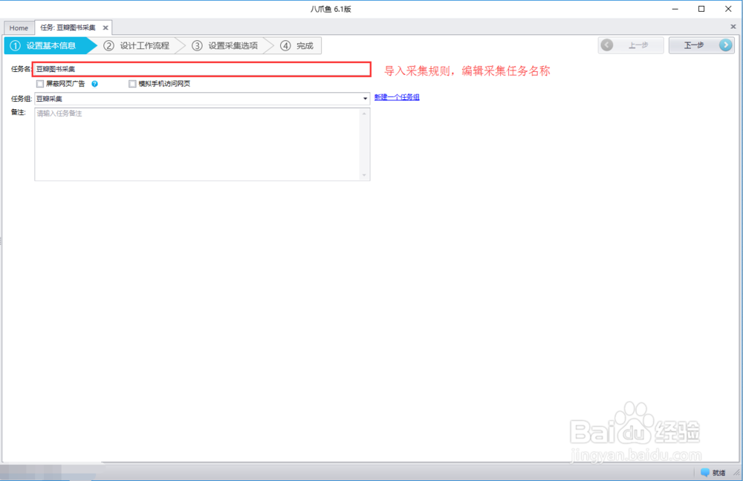Click the step 3 circled number icon
Image resolution: width=743 pixels, height=481 pixels.
[197, 46]
